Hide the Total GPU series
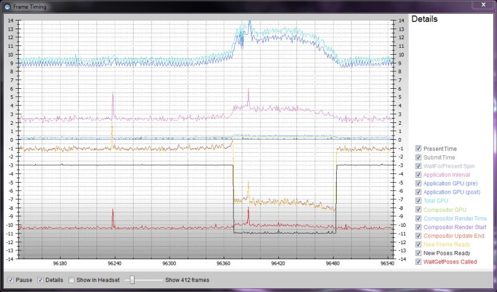The width and height of the screenshot is (497, 292). tap(418, 201)
